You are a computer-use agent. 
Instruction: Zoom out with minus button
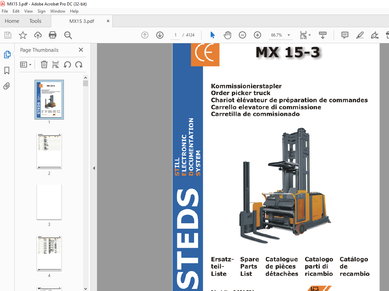click(x=242, y=35)
